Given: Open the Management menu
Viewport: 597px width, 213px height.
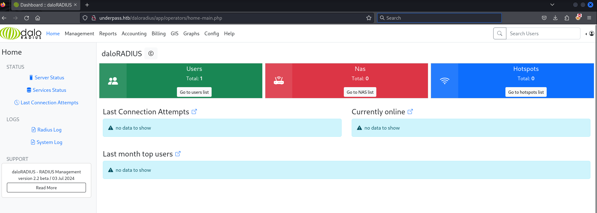Looking at the screenshot, I should (79, 33).
